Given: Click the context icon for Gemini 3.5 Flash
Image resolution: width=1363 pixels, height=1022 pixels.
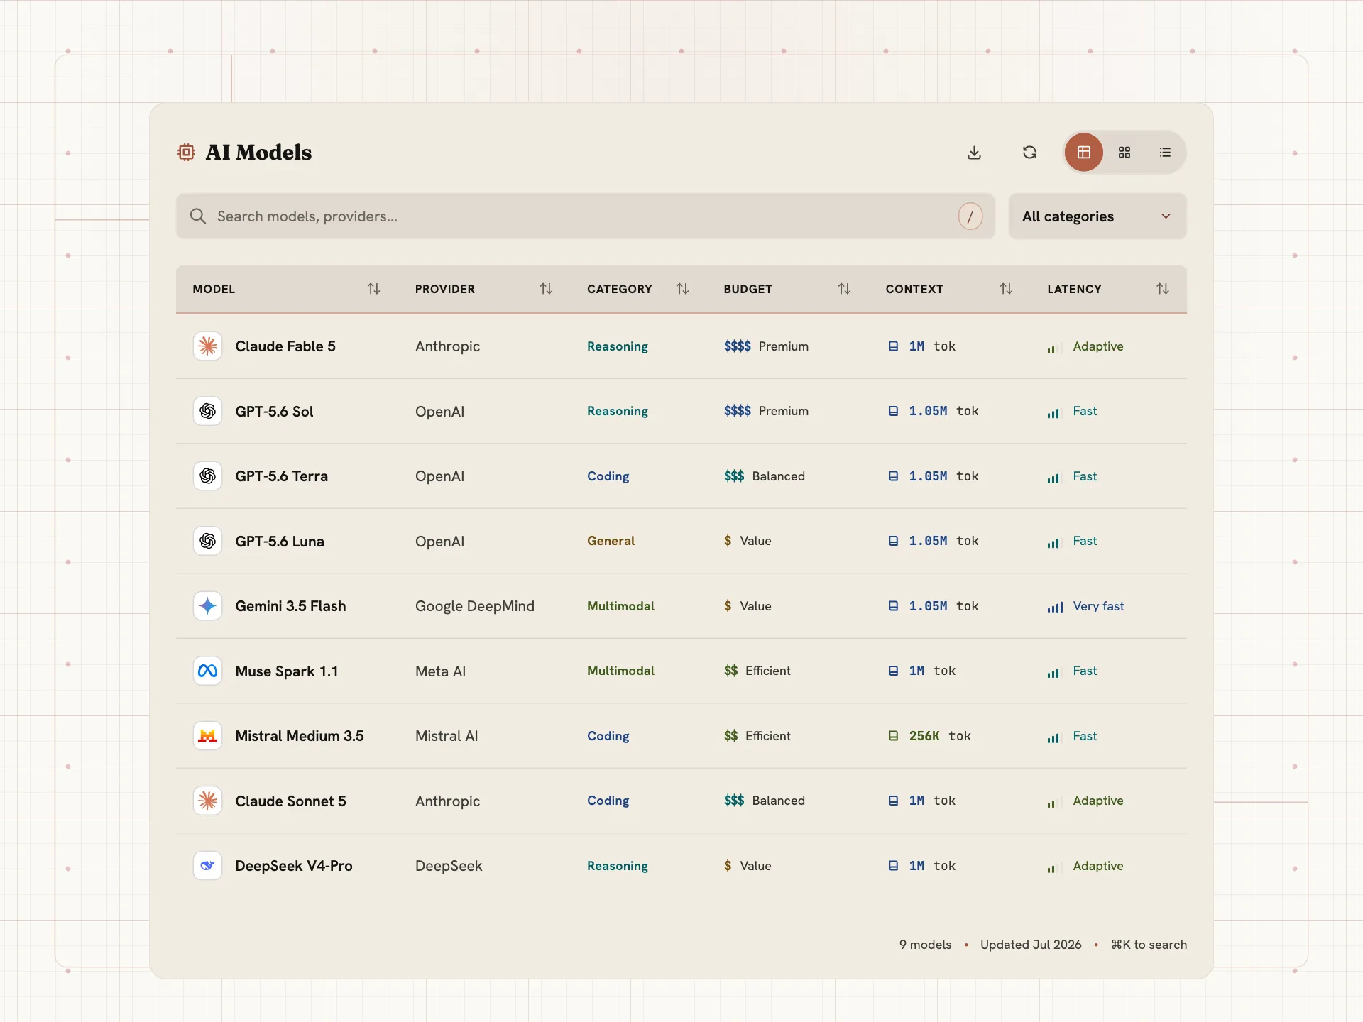Looking at the screenshot, I should [x=893, y=606].
